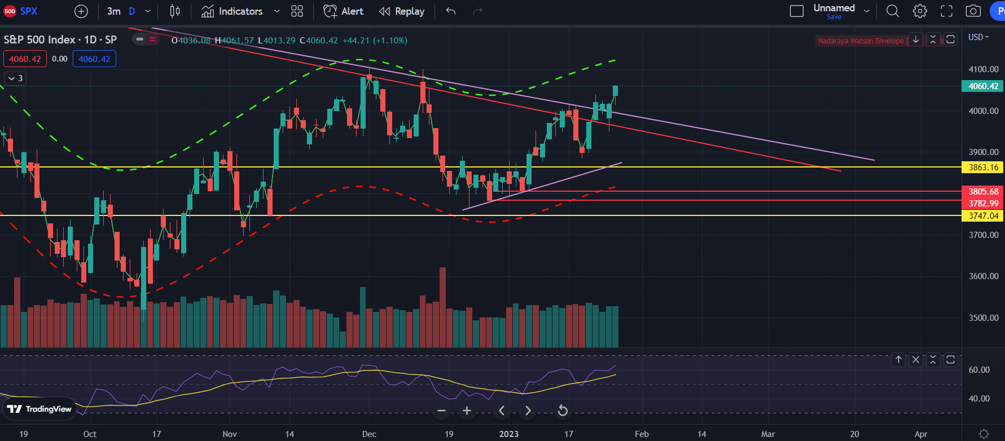
Task: Toggle the grey pill status icon in legend
Action: tap(140, 39)
